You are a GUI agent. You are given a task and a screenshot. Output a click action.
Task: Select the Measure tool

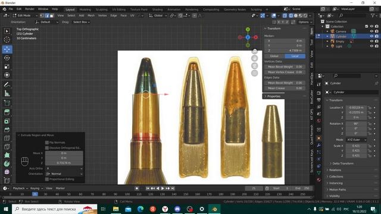[x=7, y=93]
